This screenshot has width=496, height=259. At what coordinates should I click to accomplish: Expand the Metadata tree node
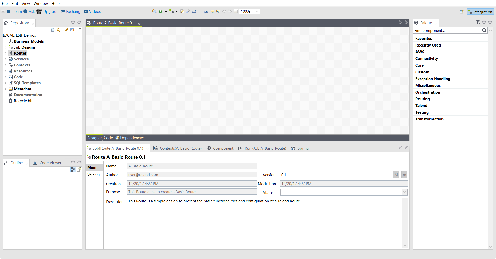(6, 89)
